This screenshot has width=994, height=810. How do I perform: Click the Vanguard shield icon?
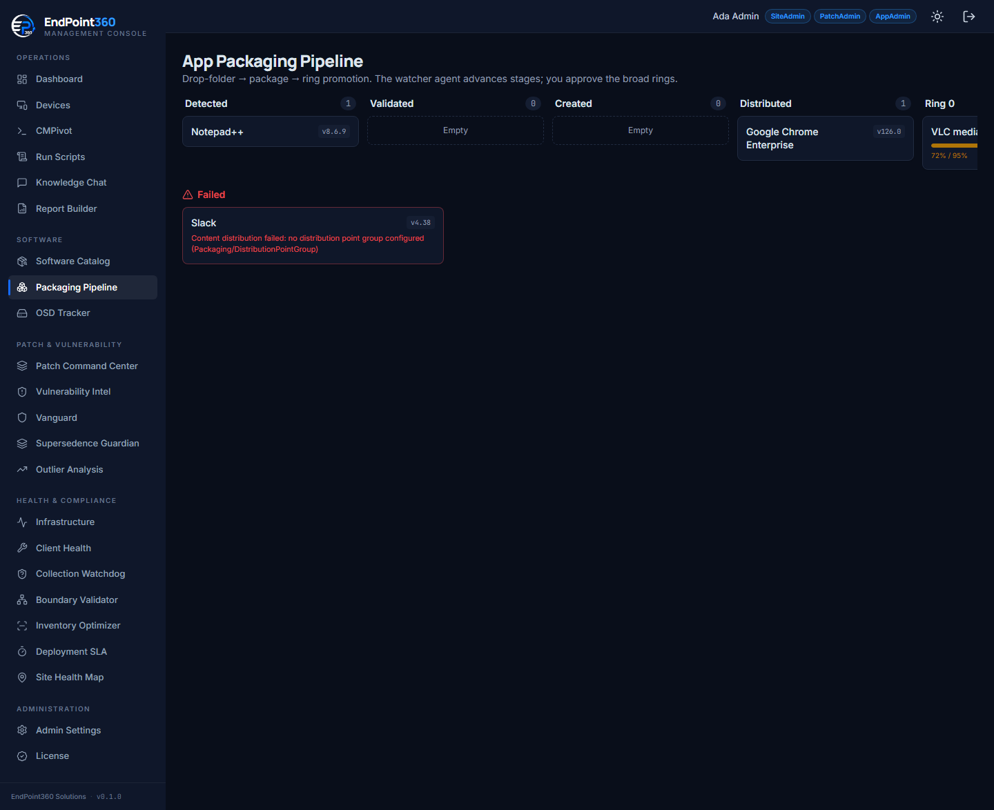tap(22, 418)
